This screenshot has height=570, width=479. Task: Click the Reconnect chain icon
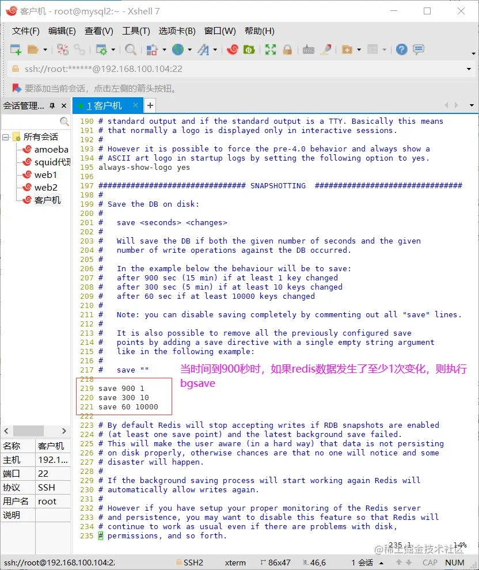[79, 50]
